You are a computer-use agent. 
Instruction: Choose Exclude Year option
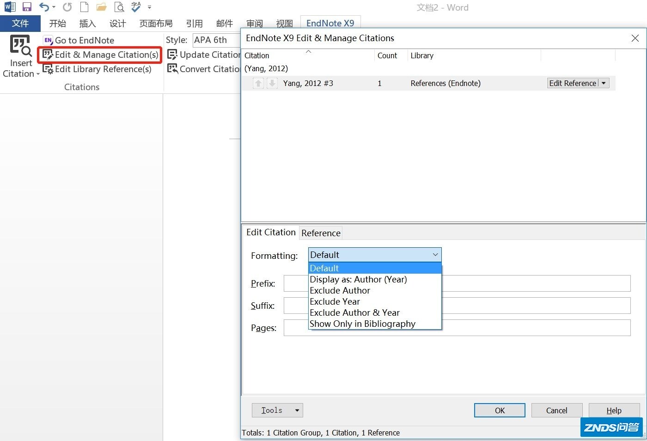click(375, 301)
